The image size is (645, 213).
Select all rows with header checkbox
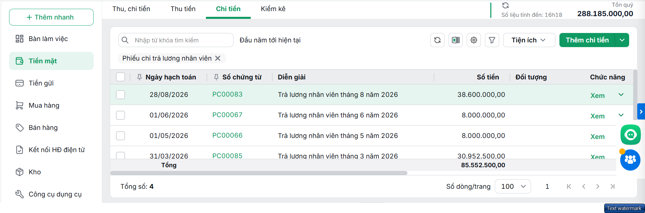[x=120, y=77]
